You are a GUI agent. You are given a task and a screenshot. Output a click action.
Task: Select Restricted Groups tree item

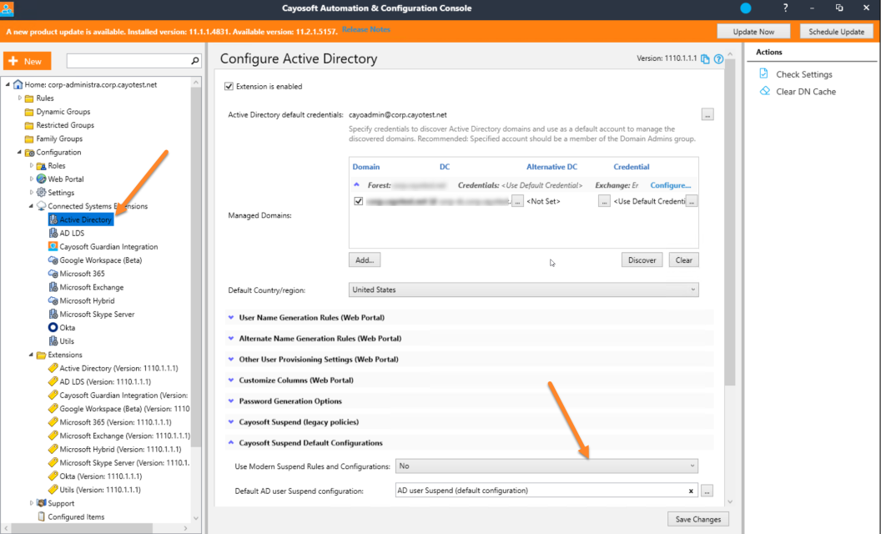(65, 125)
